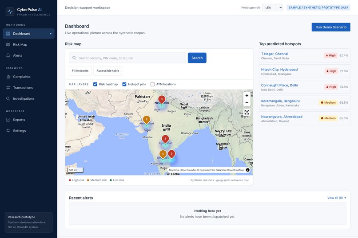Image resolution: width=358 pixels, height=238 pixels.
Task: Open map attribution info icon
Action: (248, 170)
